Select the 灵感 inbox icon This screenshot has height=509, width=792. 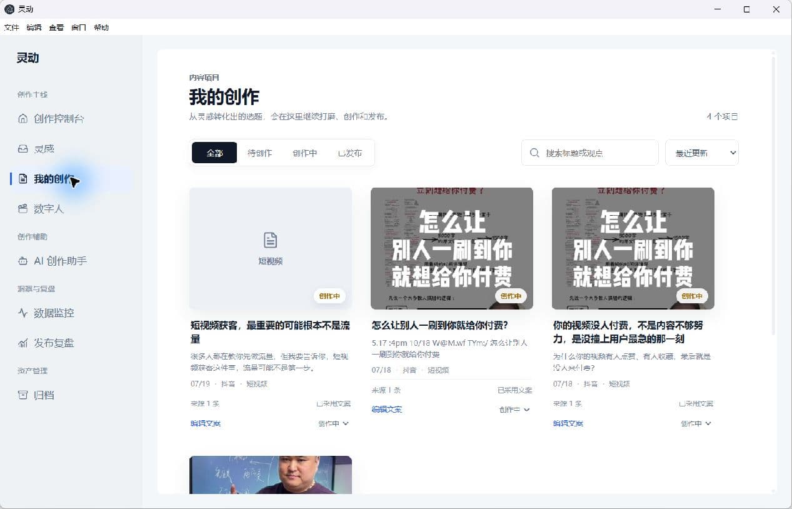click(x=23, y=149)
